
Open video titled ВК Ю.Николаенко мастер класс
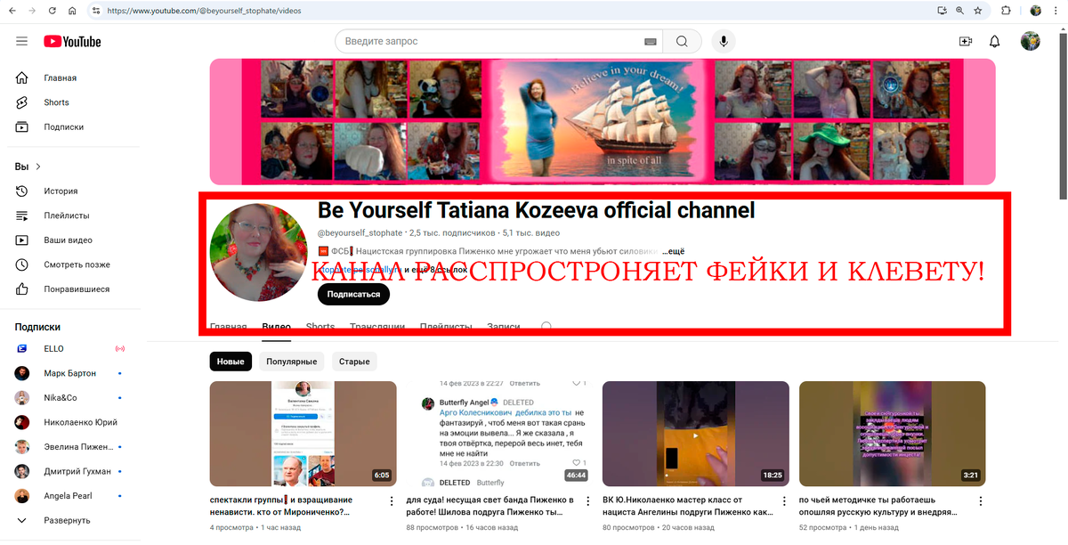(x=688, y=506)
